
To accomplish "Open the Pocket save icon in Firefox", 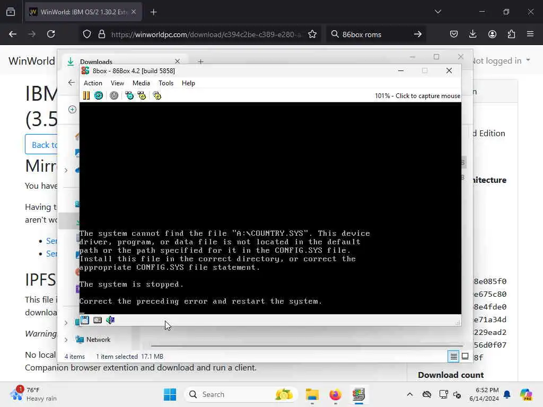I will 454,34.
